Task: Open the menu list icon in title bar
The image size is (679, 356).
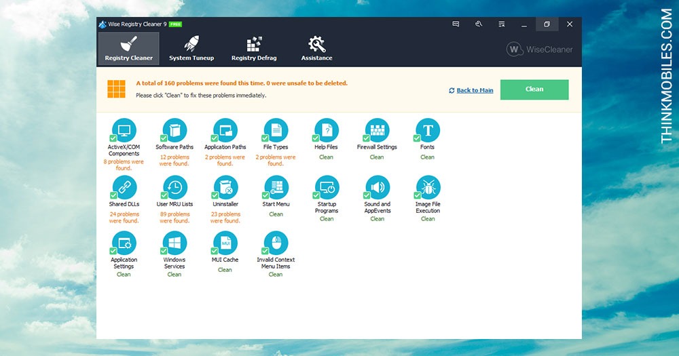Action: (x=502, y=24)
